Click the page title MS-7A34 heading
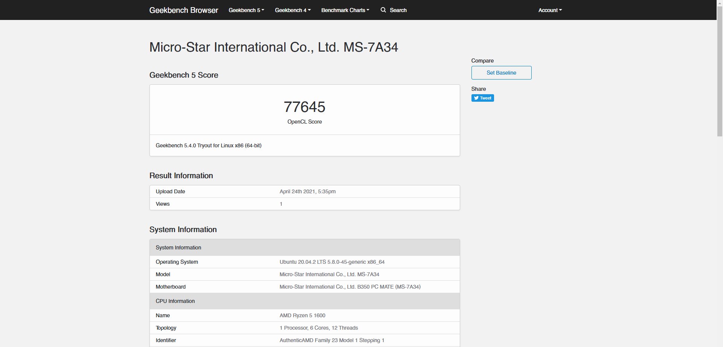The width and height of the screenshot is (723, 347). pos(274,47)
